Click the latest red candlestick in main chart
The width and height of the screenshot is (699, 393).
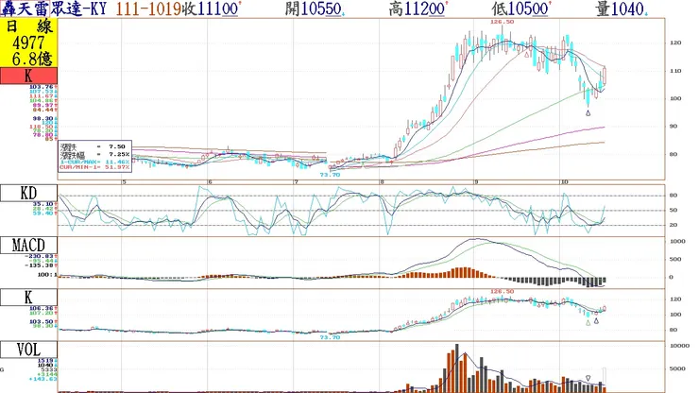click(x=605, y=76)
